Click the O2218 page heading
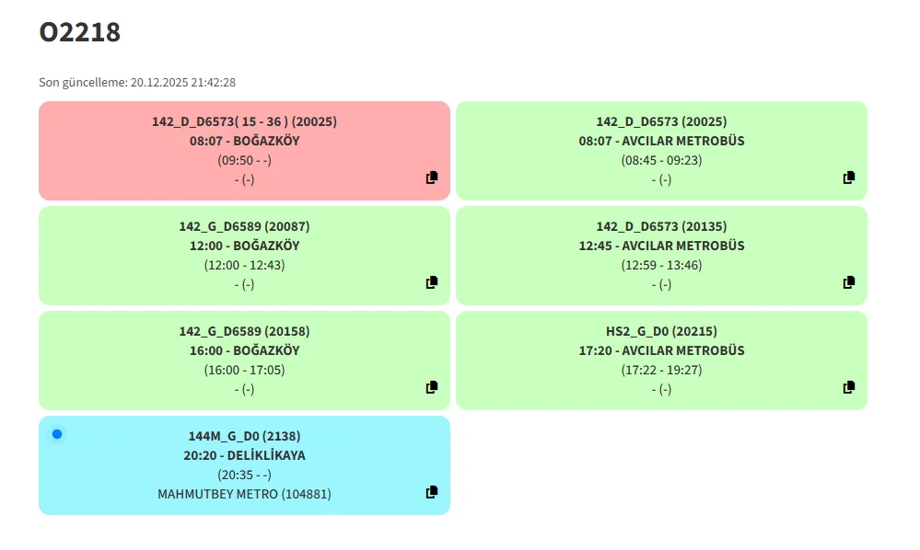920x550 pixels. point(80,32)
